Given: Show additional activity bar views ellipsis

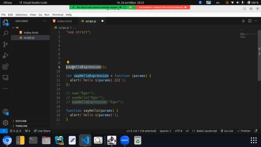Looking at the screenshot, I should point(5,89).
